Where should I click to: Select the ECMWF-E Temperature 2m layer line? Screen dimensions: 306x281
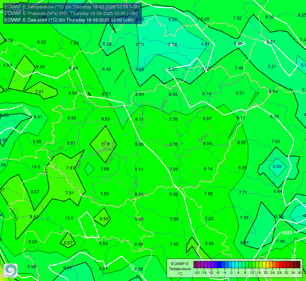tap(72, 7)
